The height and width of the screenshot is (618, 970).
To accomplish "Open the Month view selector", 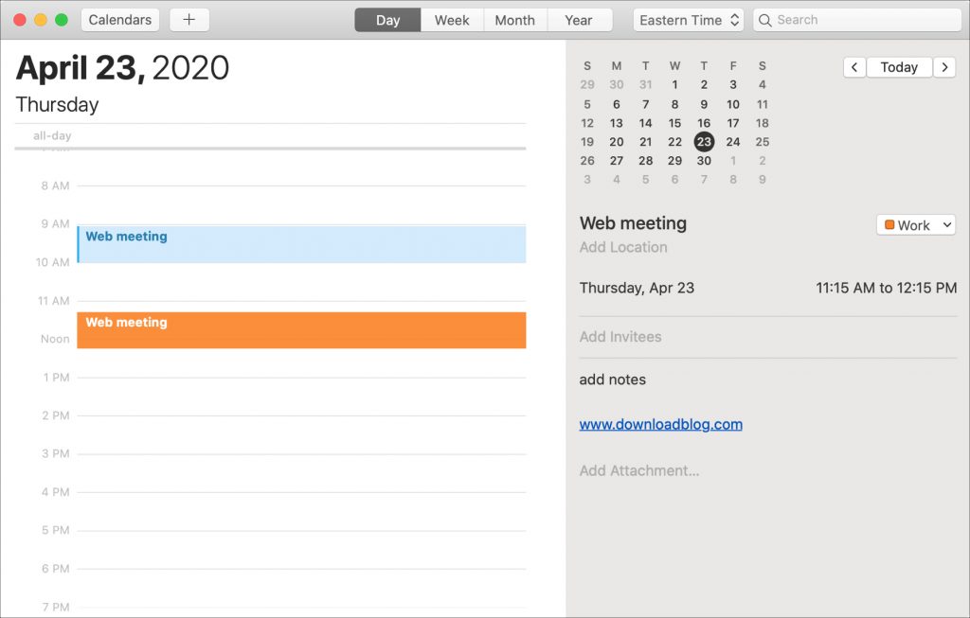I will pos(514,19).
